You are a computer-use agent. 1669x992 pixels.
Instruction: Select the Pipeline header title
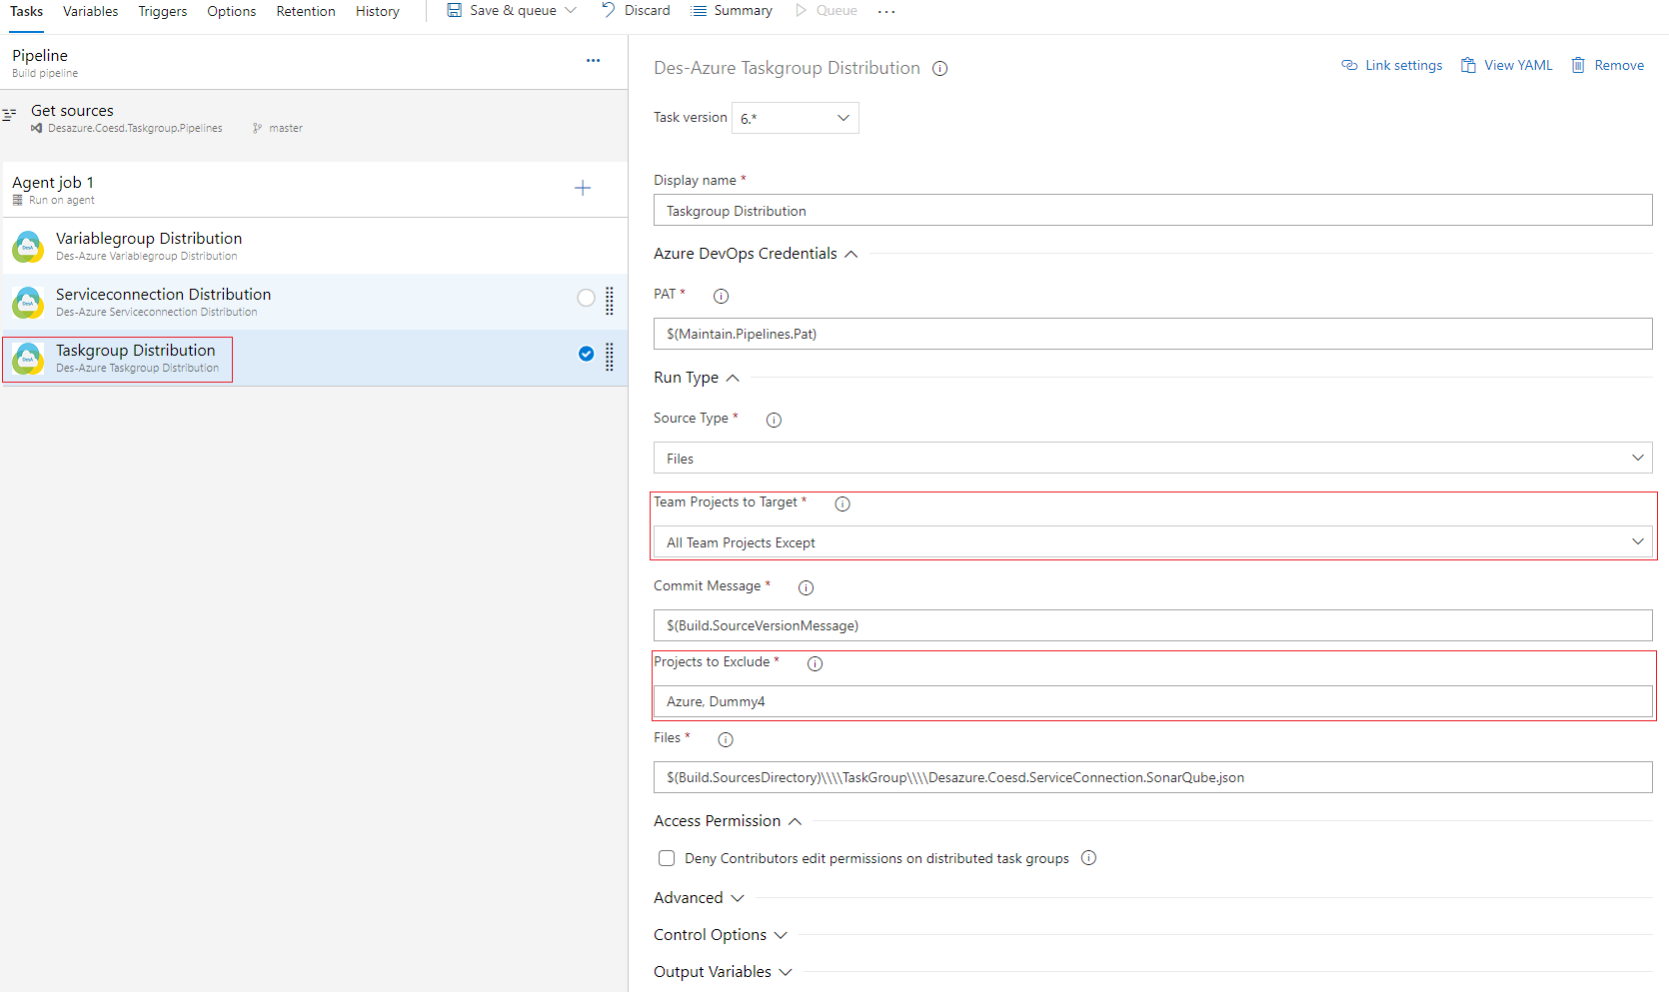[40, 56]
